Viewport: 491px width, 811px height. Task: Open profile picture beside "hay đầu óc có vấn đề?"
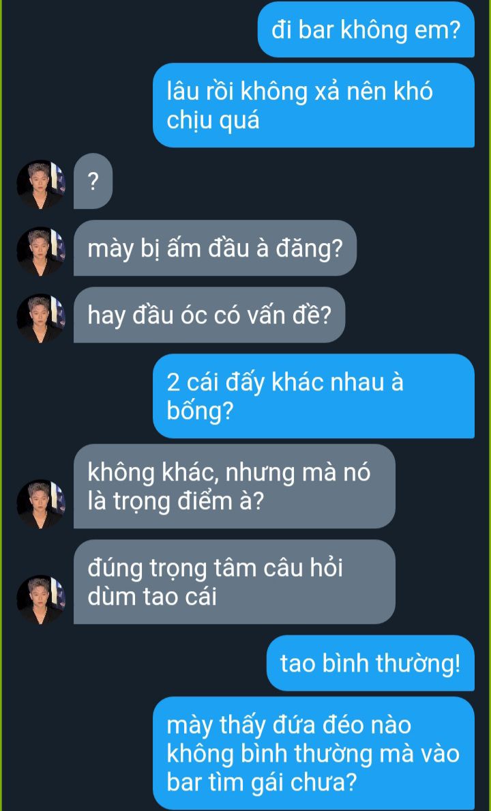tap(41, 318)
